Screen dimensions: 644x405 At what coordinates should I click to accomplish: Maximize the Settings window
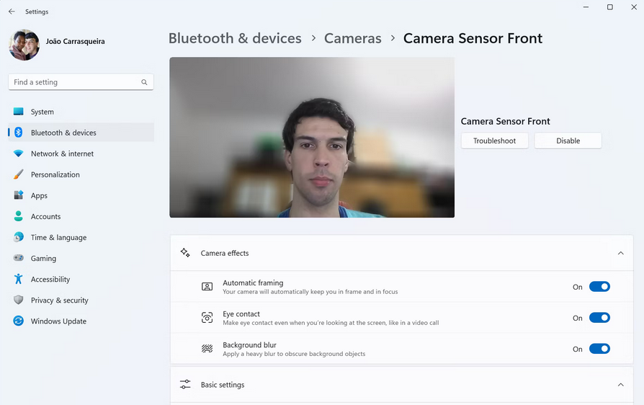point(610,7)
